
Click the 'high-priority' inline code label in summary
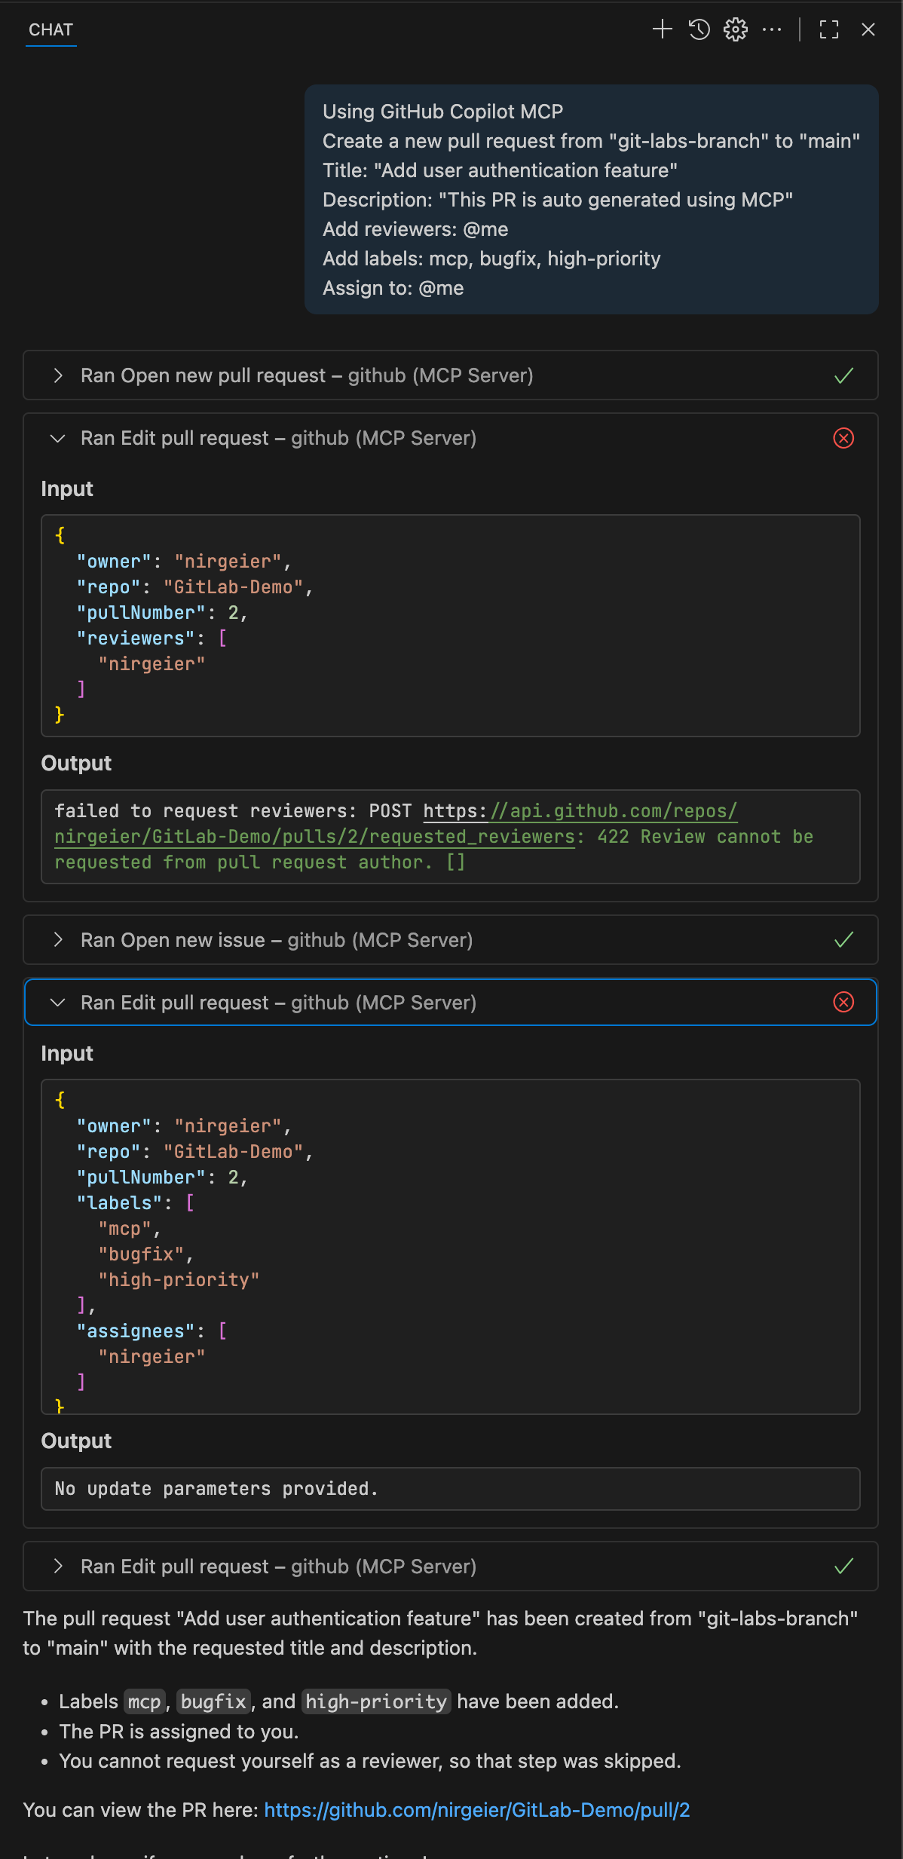(376, 1702)
